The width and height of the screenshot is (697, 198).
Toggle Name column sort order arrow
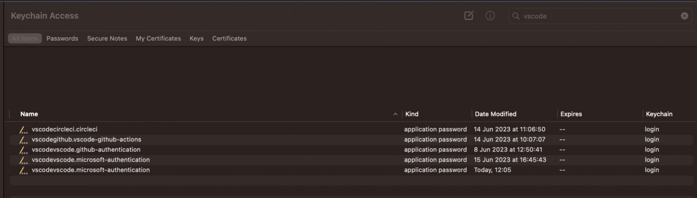[x=395, y=114]
